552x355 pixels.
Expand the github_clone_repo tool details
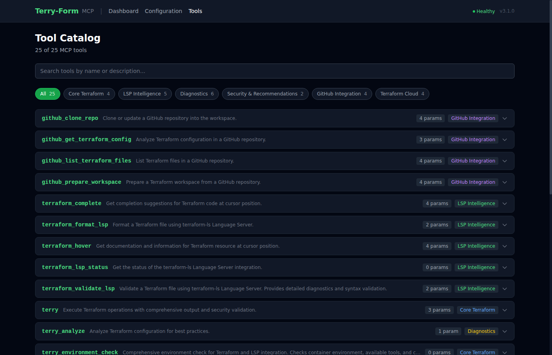coord(505,118)
